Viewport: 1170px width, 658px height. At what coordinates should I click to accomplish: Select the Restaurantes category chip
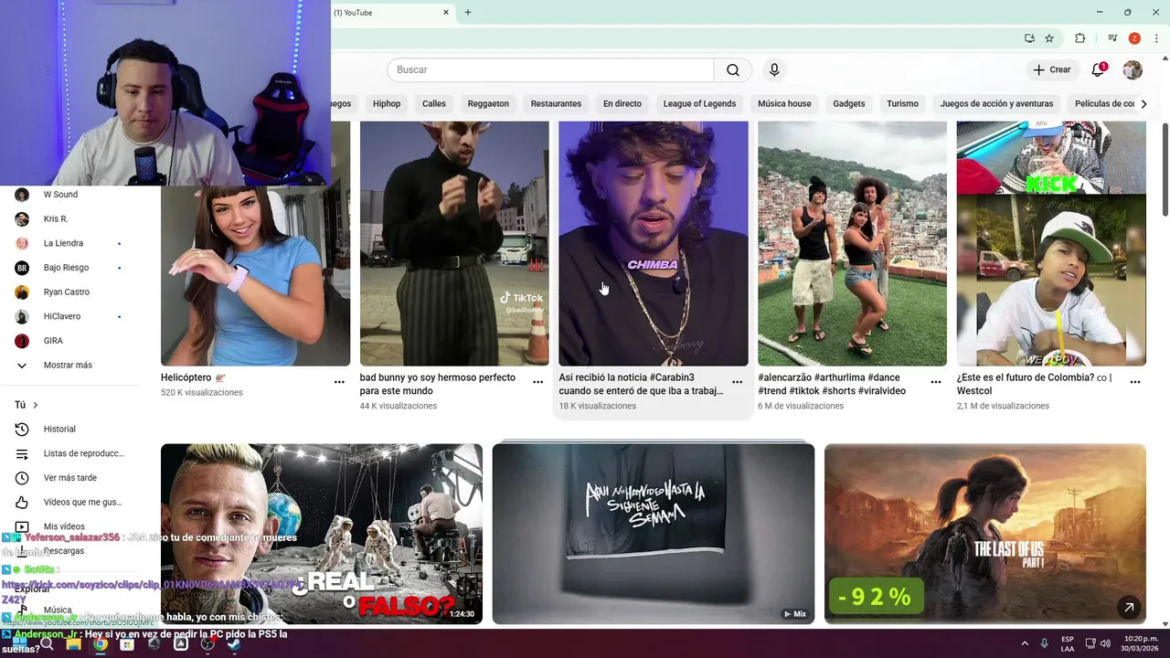(556, 104)
